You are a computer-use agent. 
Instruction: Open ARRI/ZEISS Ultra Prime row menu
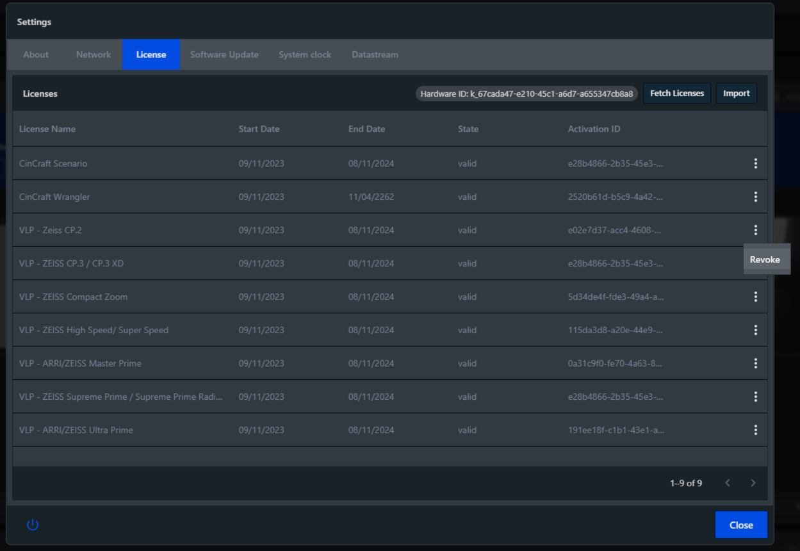click(755, 430)
